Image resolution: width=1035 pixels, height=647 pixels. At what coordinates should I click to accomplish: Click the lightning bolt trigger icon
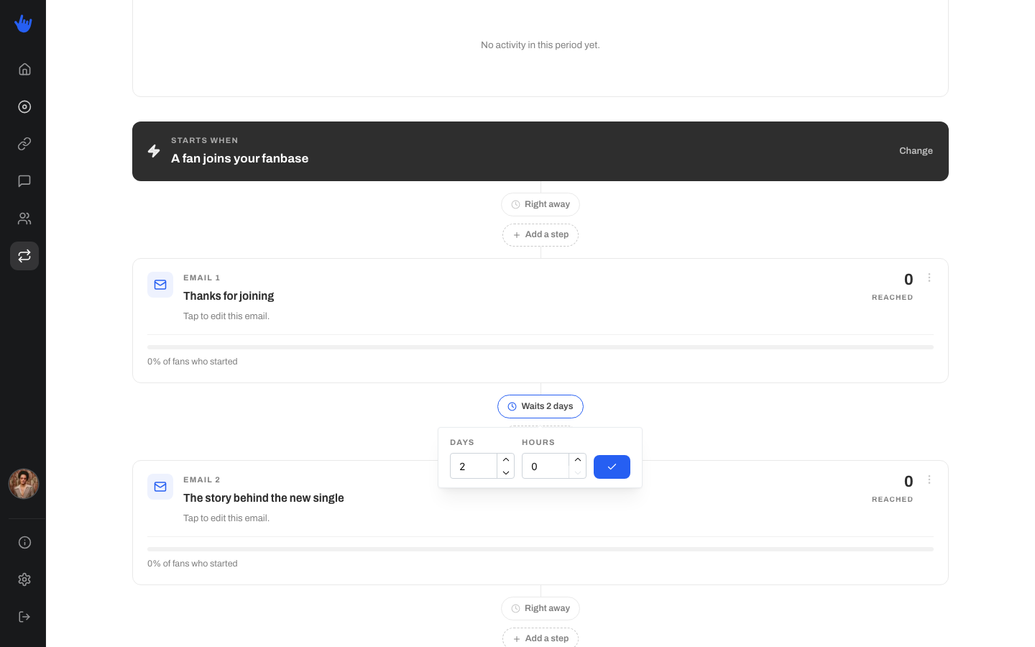(x=154, y=151)
